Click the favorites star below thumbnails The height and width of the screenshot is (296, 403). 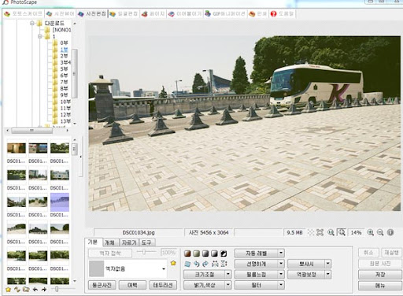[x=9, y=290]
